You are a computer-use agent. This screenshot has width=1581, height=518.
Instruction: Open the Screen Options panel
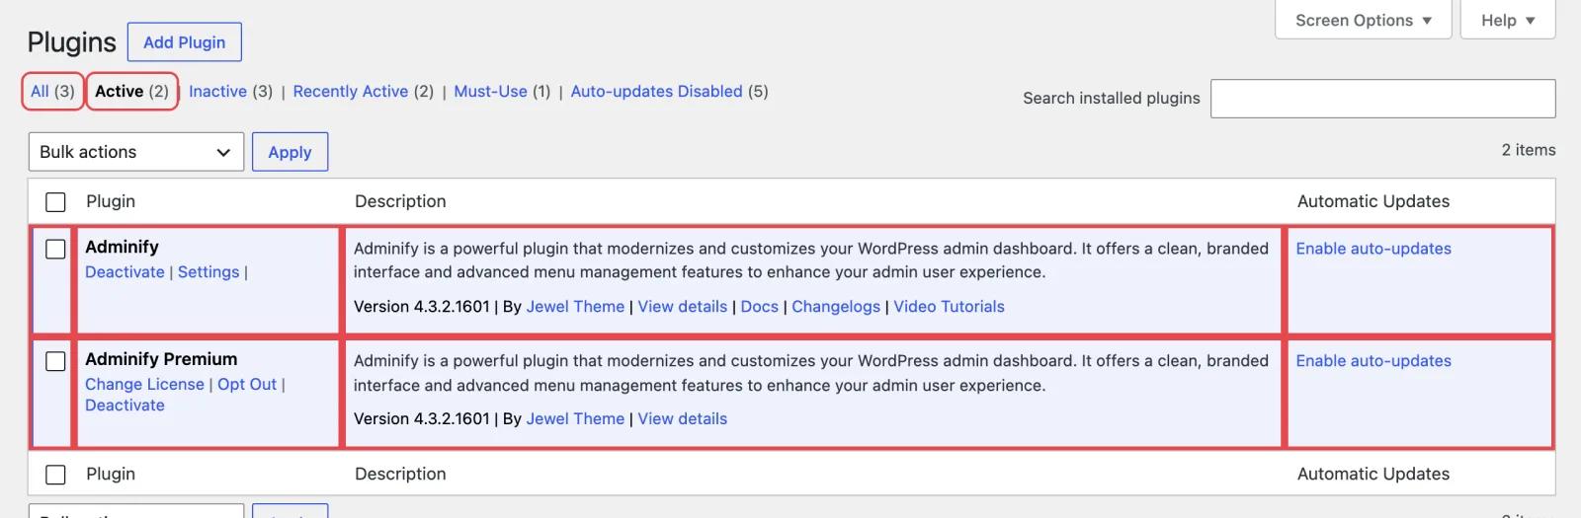coord(1363,20)
